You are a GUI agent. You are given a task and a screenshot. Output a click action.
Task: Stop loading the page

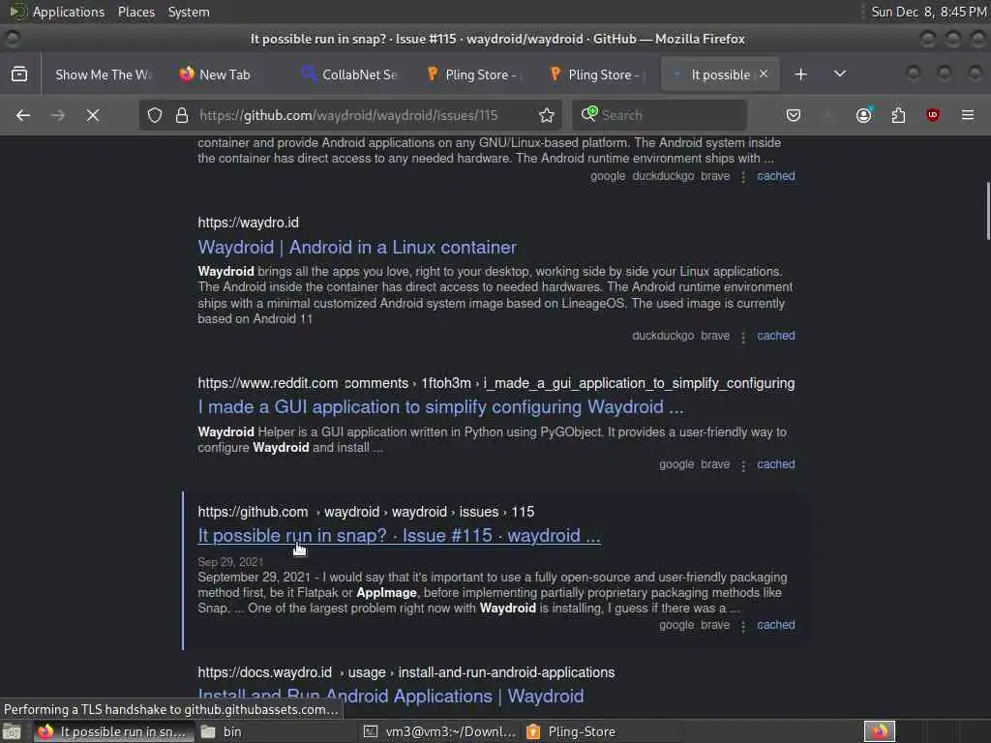(92, 115)
